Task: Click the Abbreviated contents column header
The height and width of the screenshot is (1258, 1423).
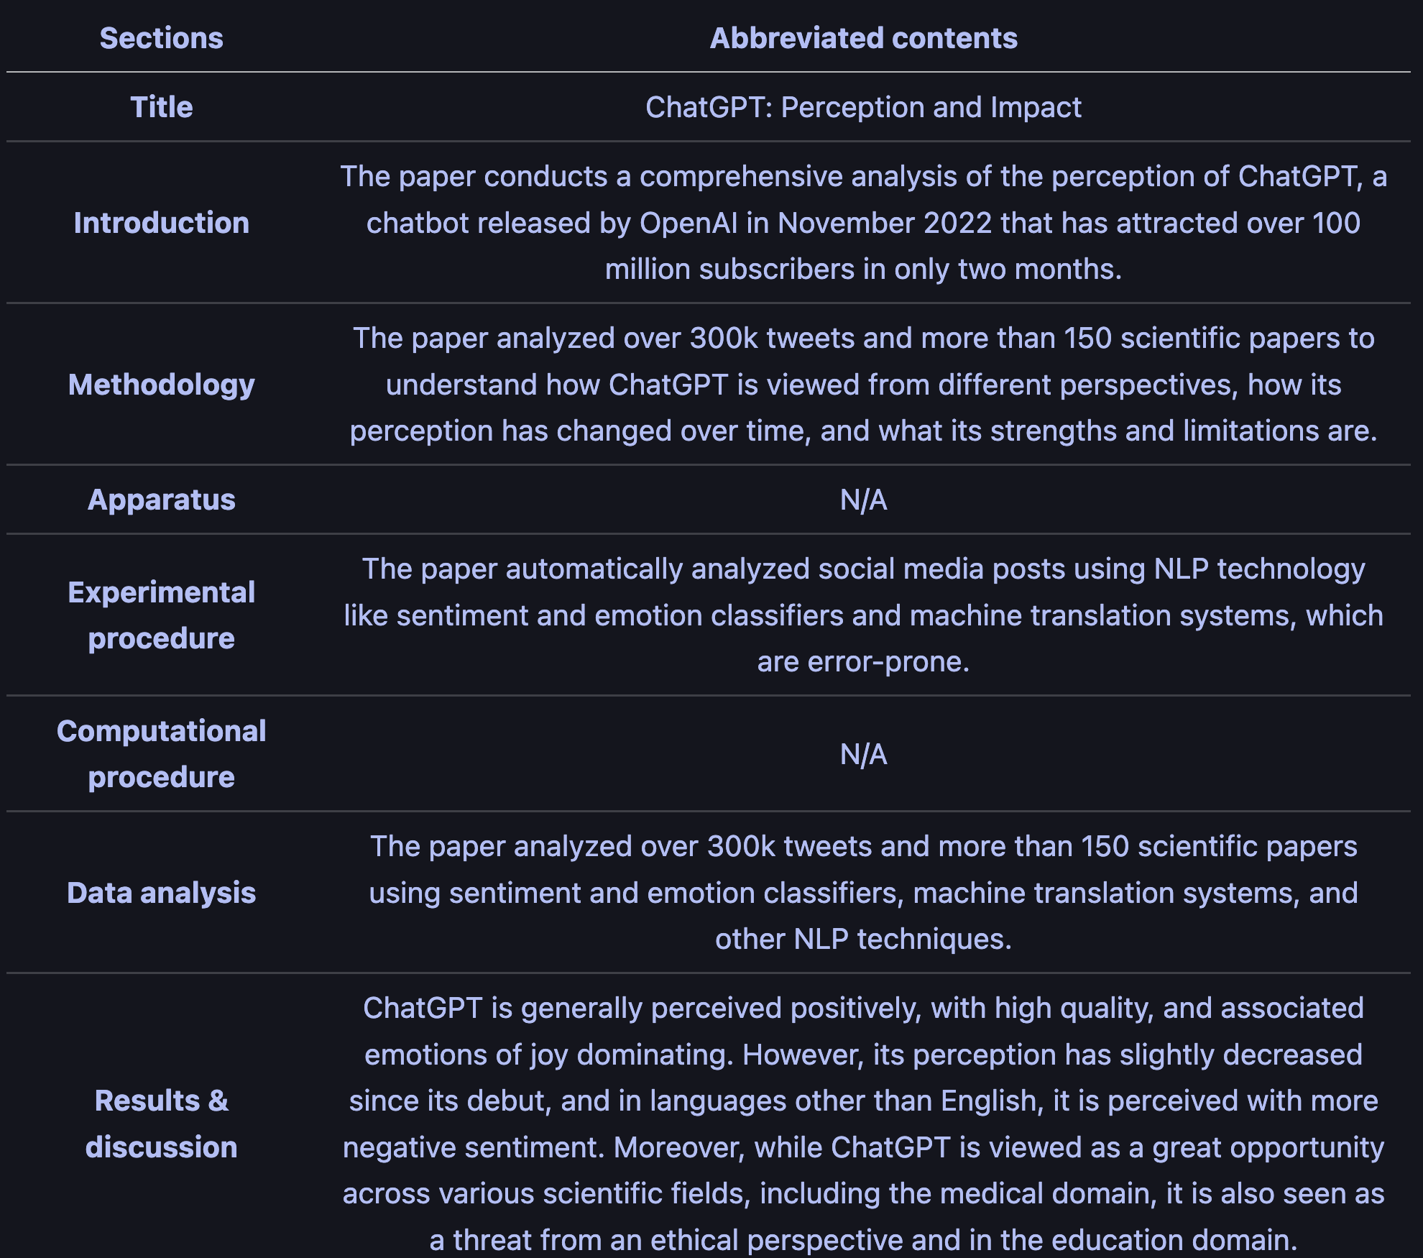Action: (x=863, y=38)
